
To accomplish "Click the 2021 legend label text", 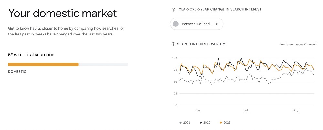I will pos(187,123).
